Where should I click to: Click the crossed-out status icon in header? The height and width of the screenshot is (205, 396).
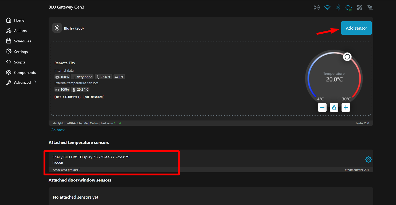[370, 7]
